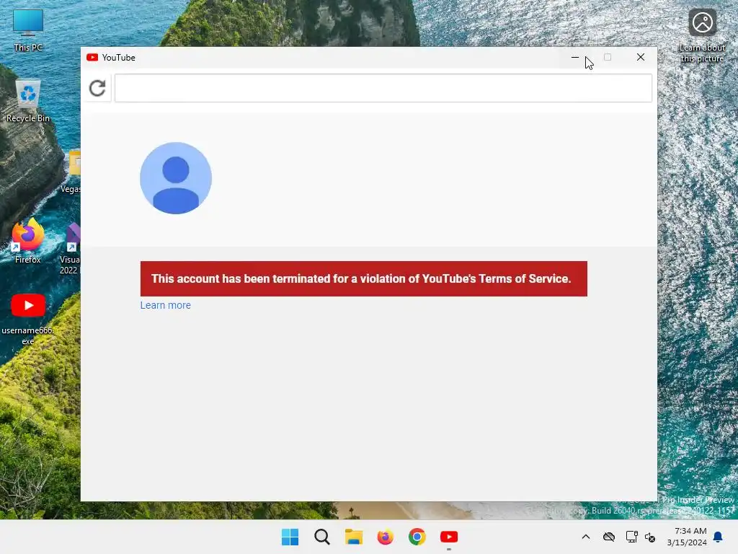This screenshot has width=738, height=554.
Task: Select the Firefox desktop shortcut
Action: pyautogui.click(x=28, y=241)
